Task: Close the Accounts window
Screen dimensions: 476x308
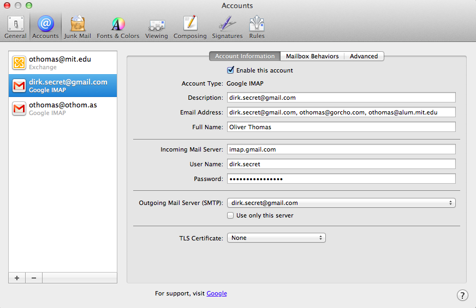Action: (x=7, y=5)
